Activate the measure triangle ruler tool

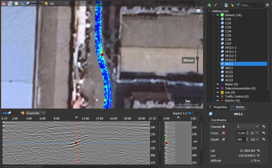[23, 4]
